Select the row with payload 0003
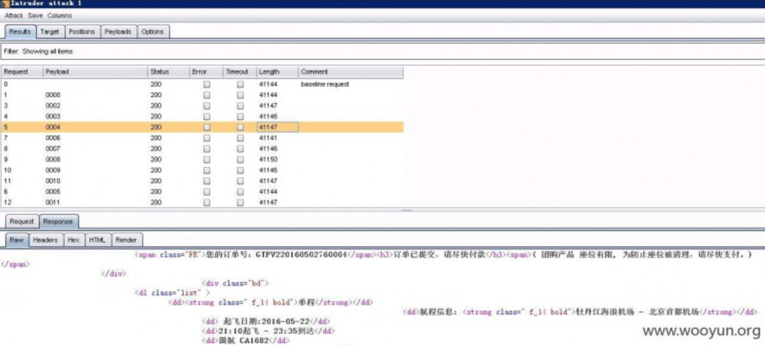Viewport: 765px width, 346px height. (x=202, y=116)
